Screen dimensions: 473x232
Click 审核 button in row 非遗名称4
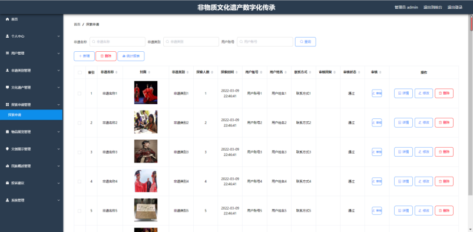click(377, 181)
